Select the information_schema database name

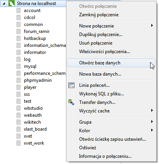point(45,45)
